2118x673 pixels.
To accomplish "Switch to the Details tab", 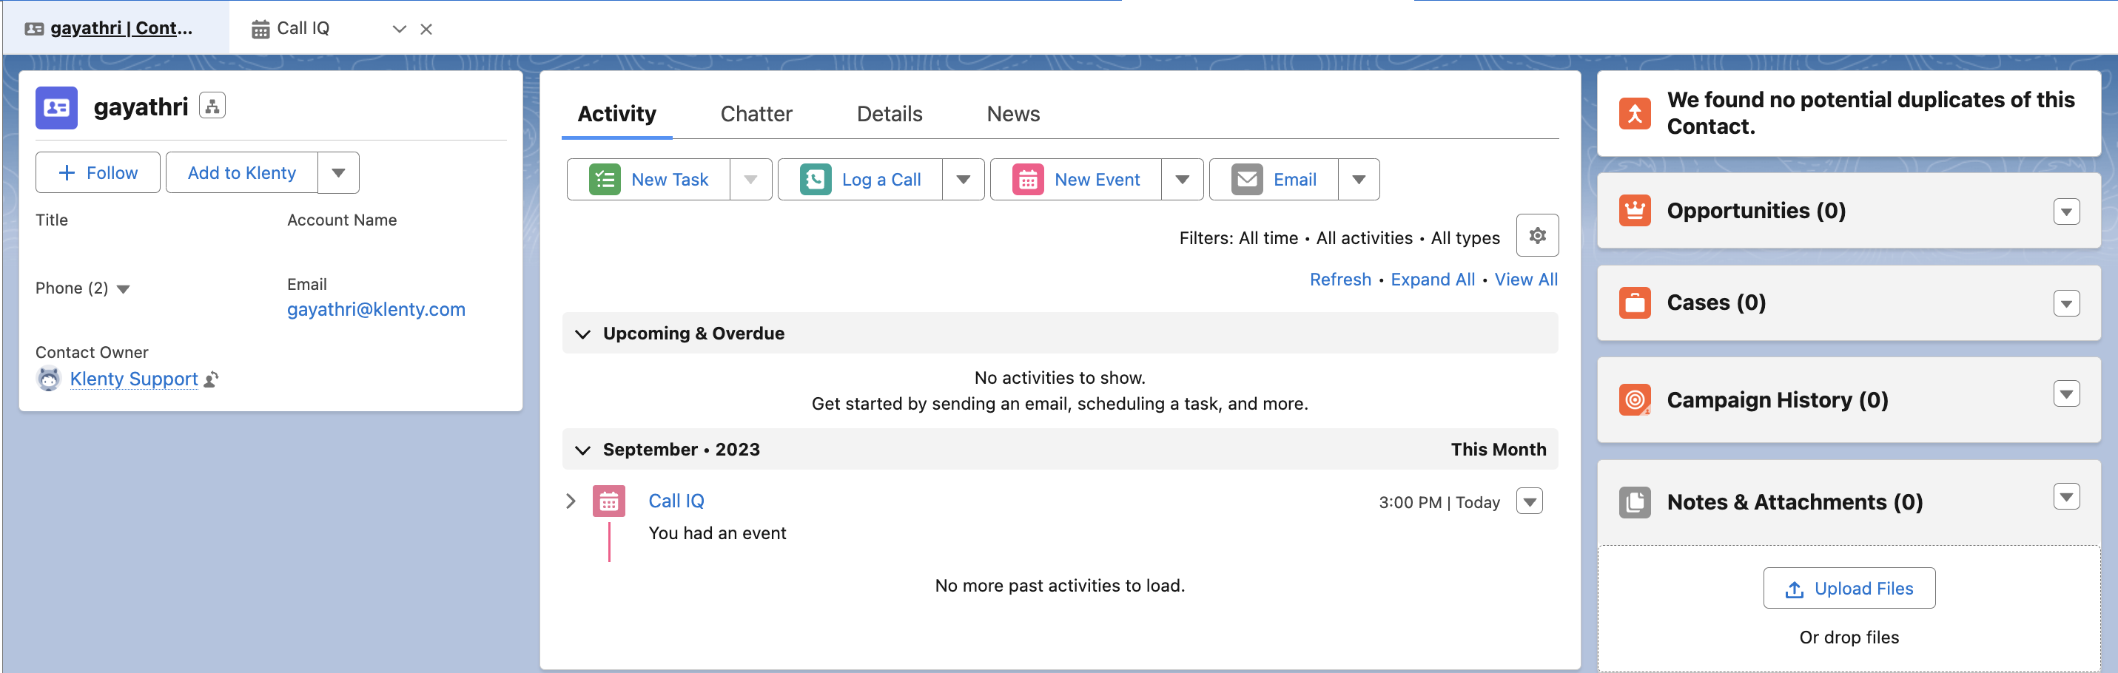I will point(890,114).
